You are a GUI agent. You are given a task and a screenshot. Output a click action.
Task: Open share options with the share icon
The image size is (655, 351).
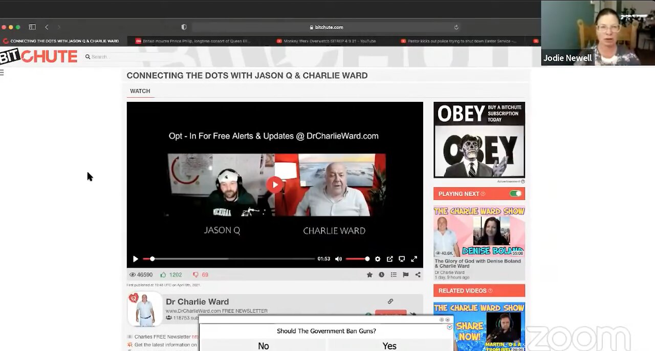click(x=418, y=275)
